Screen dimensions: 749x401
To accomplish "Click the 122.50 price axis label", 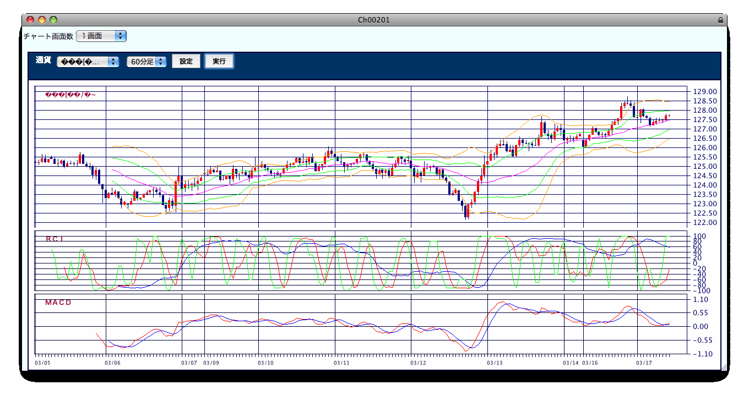I will pyautogui.click(x=705, y=213).
